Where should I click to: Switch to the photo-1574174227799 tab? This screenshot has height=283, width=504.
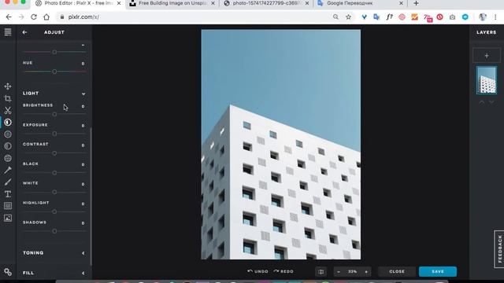click(266, 3)
